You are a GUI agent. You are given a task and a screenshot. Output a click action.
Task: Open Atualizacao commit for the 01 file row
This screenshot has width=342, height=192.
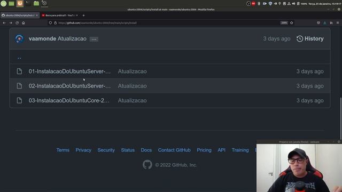point(133,71)
